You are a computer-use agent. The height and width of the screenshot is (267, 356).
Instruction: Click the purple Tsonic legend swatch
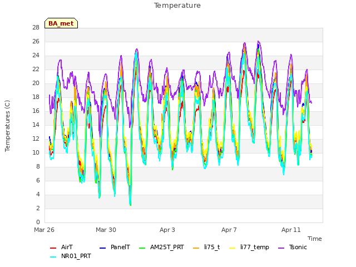[281, 248]
